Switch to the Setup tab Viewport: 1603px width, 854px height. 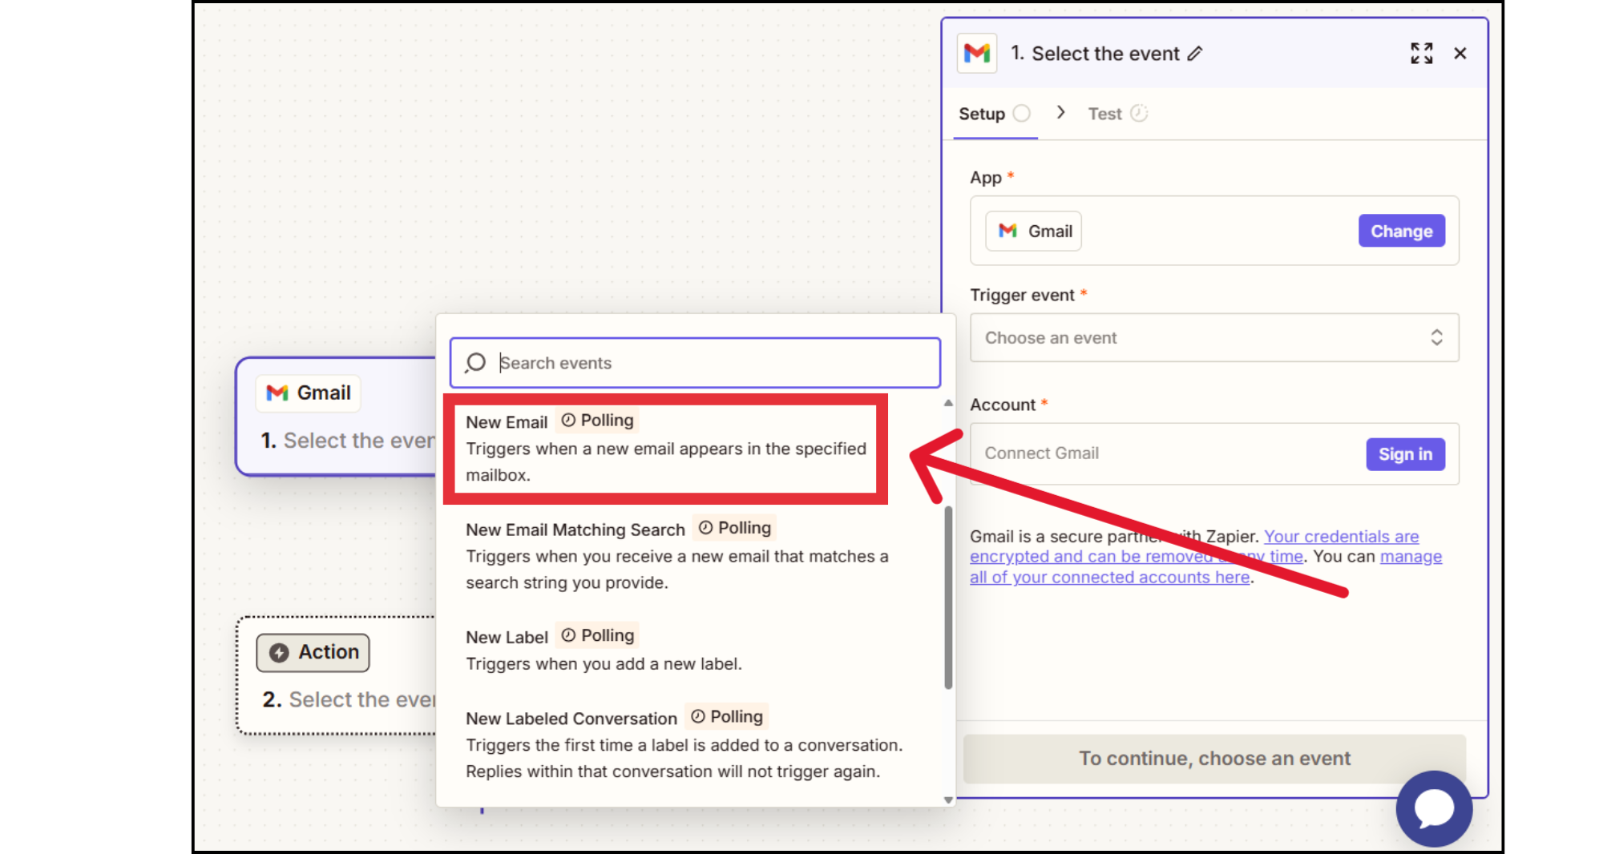click(995, 114)
